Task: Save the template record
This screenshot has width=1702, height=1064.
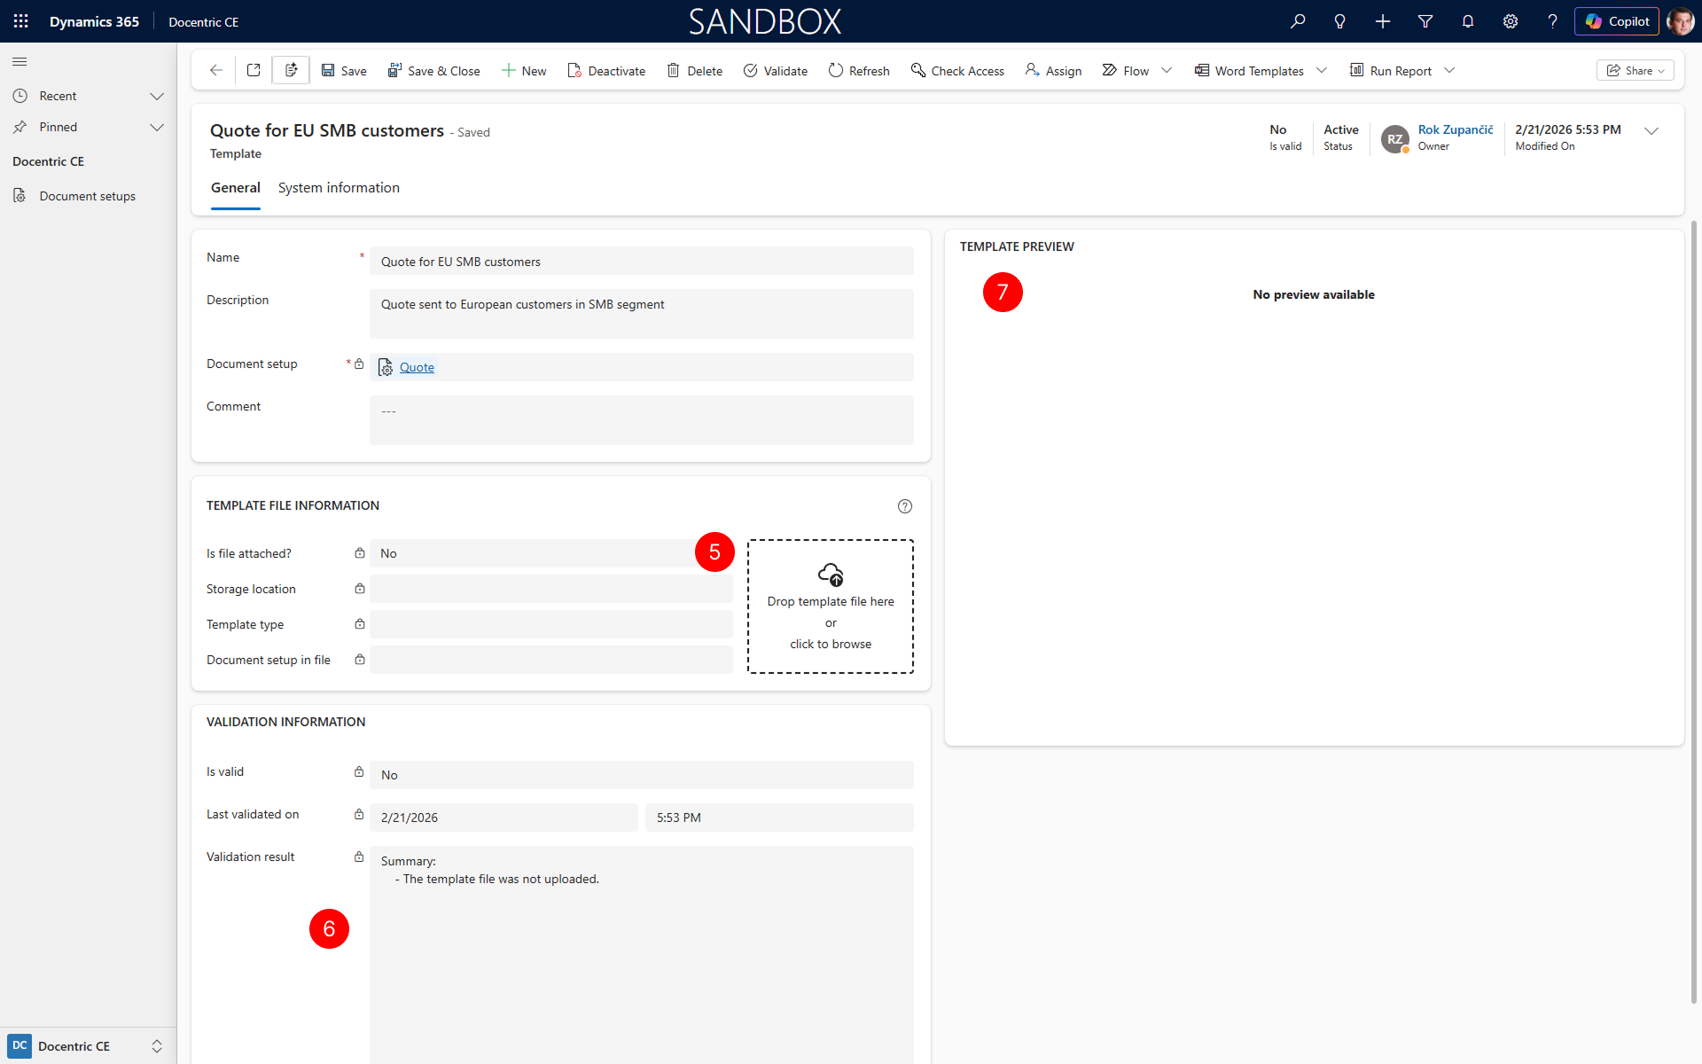Action: (x=344, y=71)
